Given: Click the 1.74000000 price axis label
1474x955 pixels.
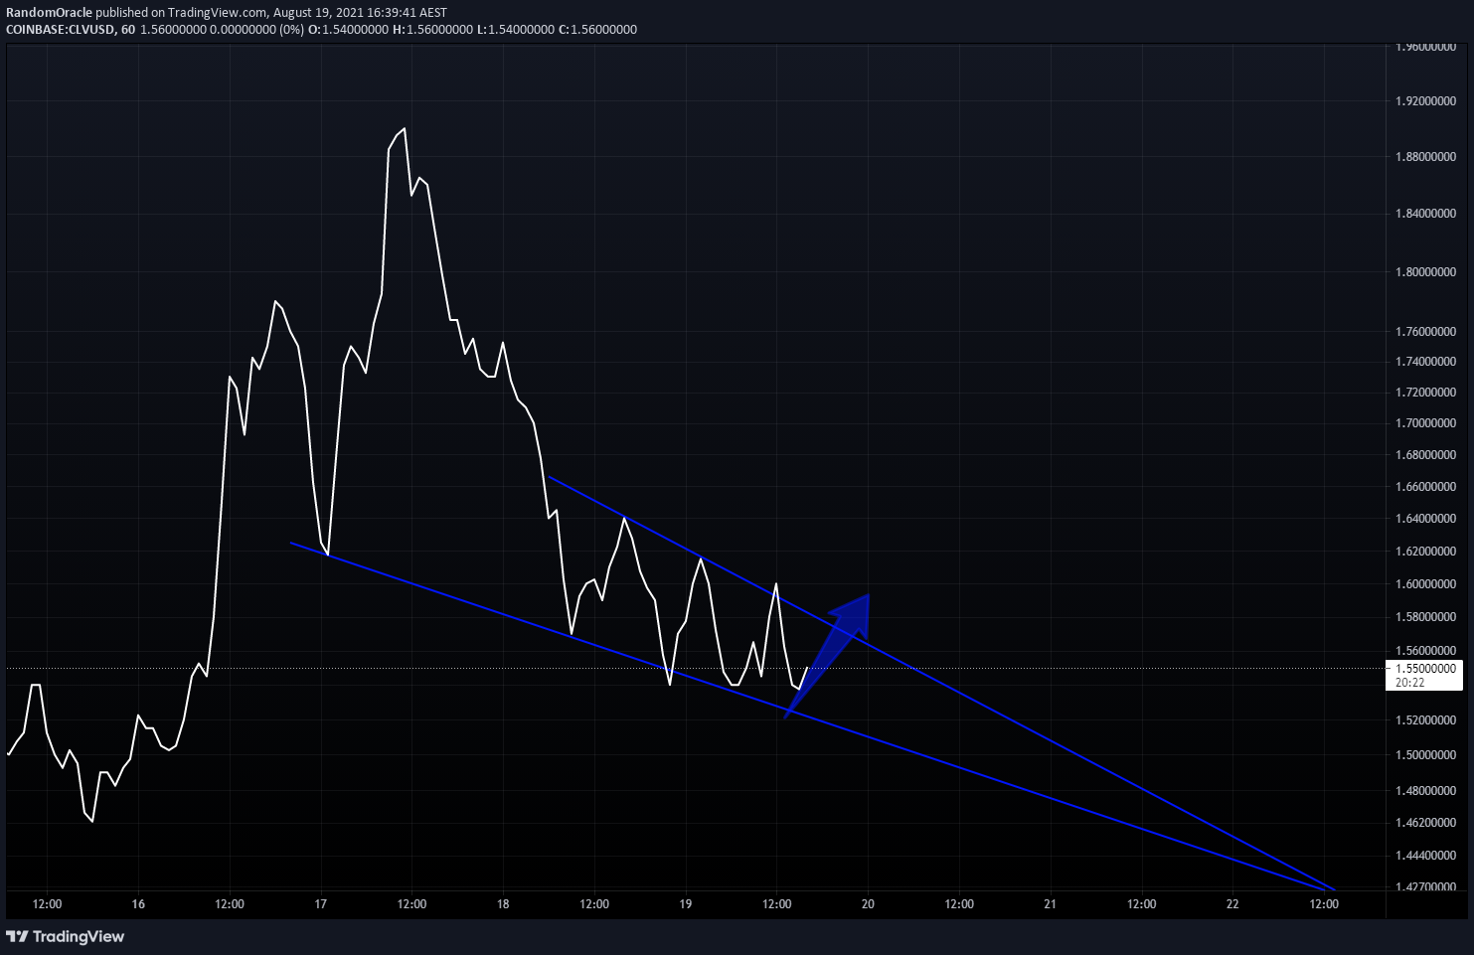Looking at the screenshot, I should [1426, 362].
